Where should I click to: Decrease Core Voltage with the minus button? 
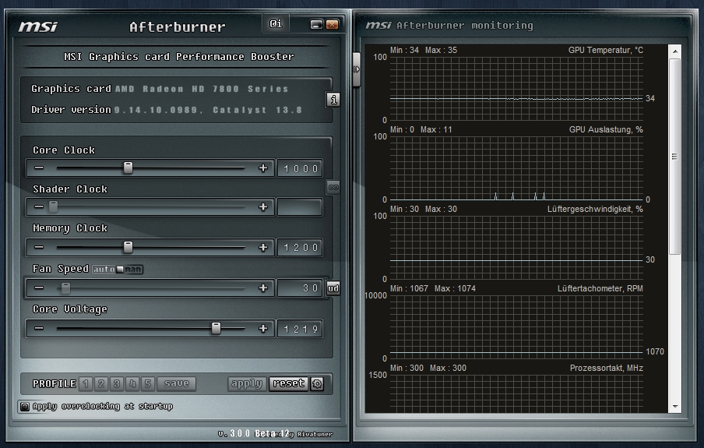click(39, 329)
